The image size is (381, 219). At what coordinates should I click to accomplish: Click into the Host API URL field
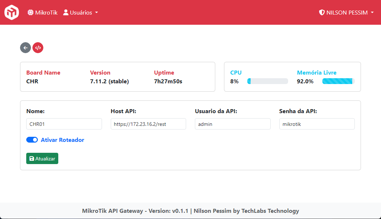(x=148, y=124)
